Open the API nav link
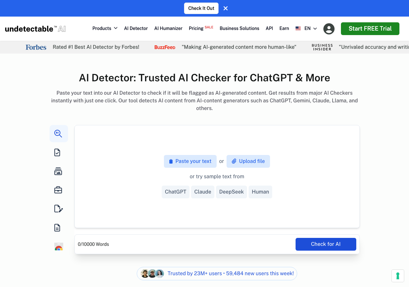409x287 pixels. (x=269, y=28)
